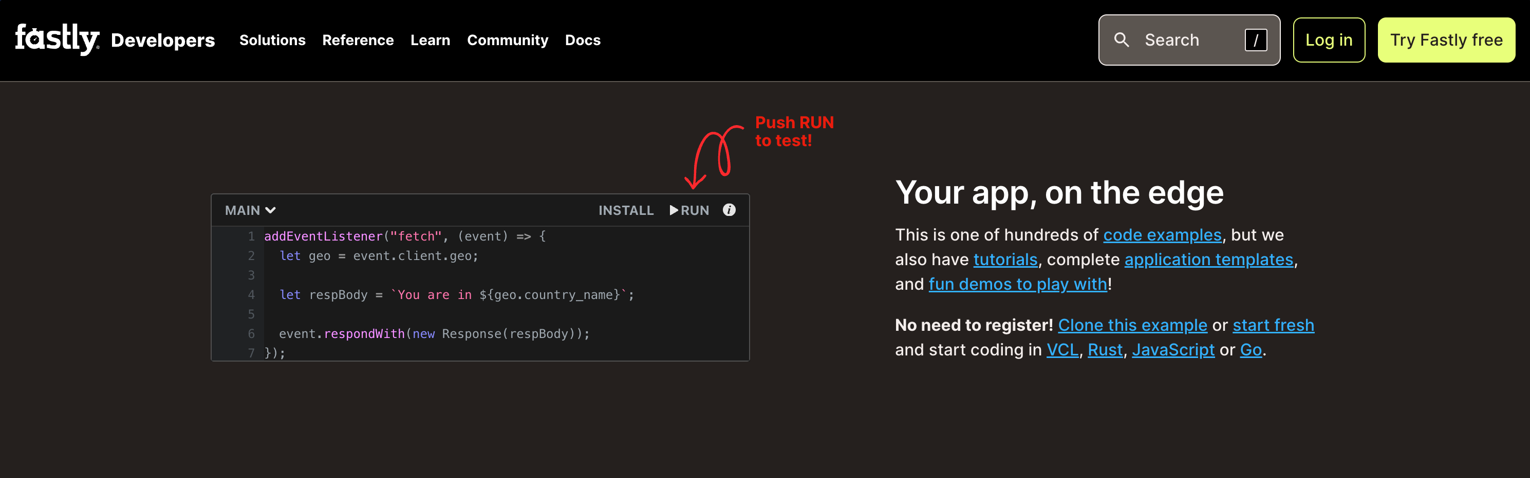Click line number 5 in editor gutter
The height and width of the screenshot is (478, 1530).
click(x=251, y=314)
